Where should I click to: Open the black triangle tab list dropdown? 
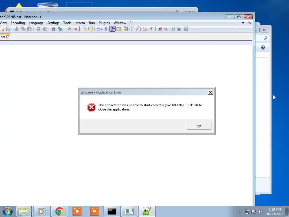pos(243,23)
